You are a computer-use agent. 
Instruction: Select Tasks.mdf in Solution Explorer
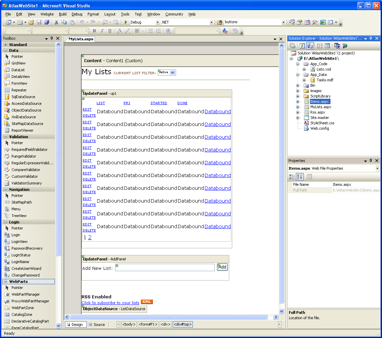(x=325, y=80)
